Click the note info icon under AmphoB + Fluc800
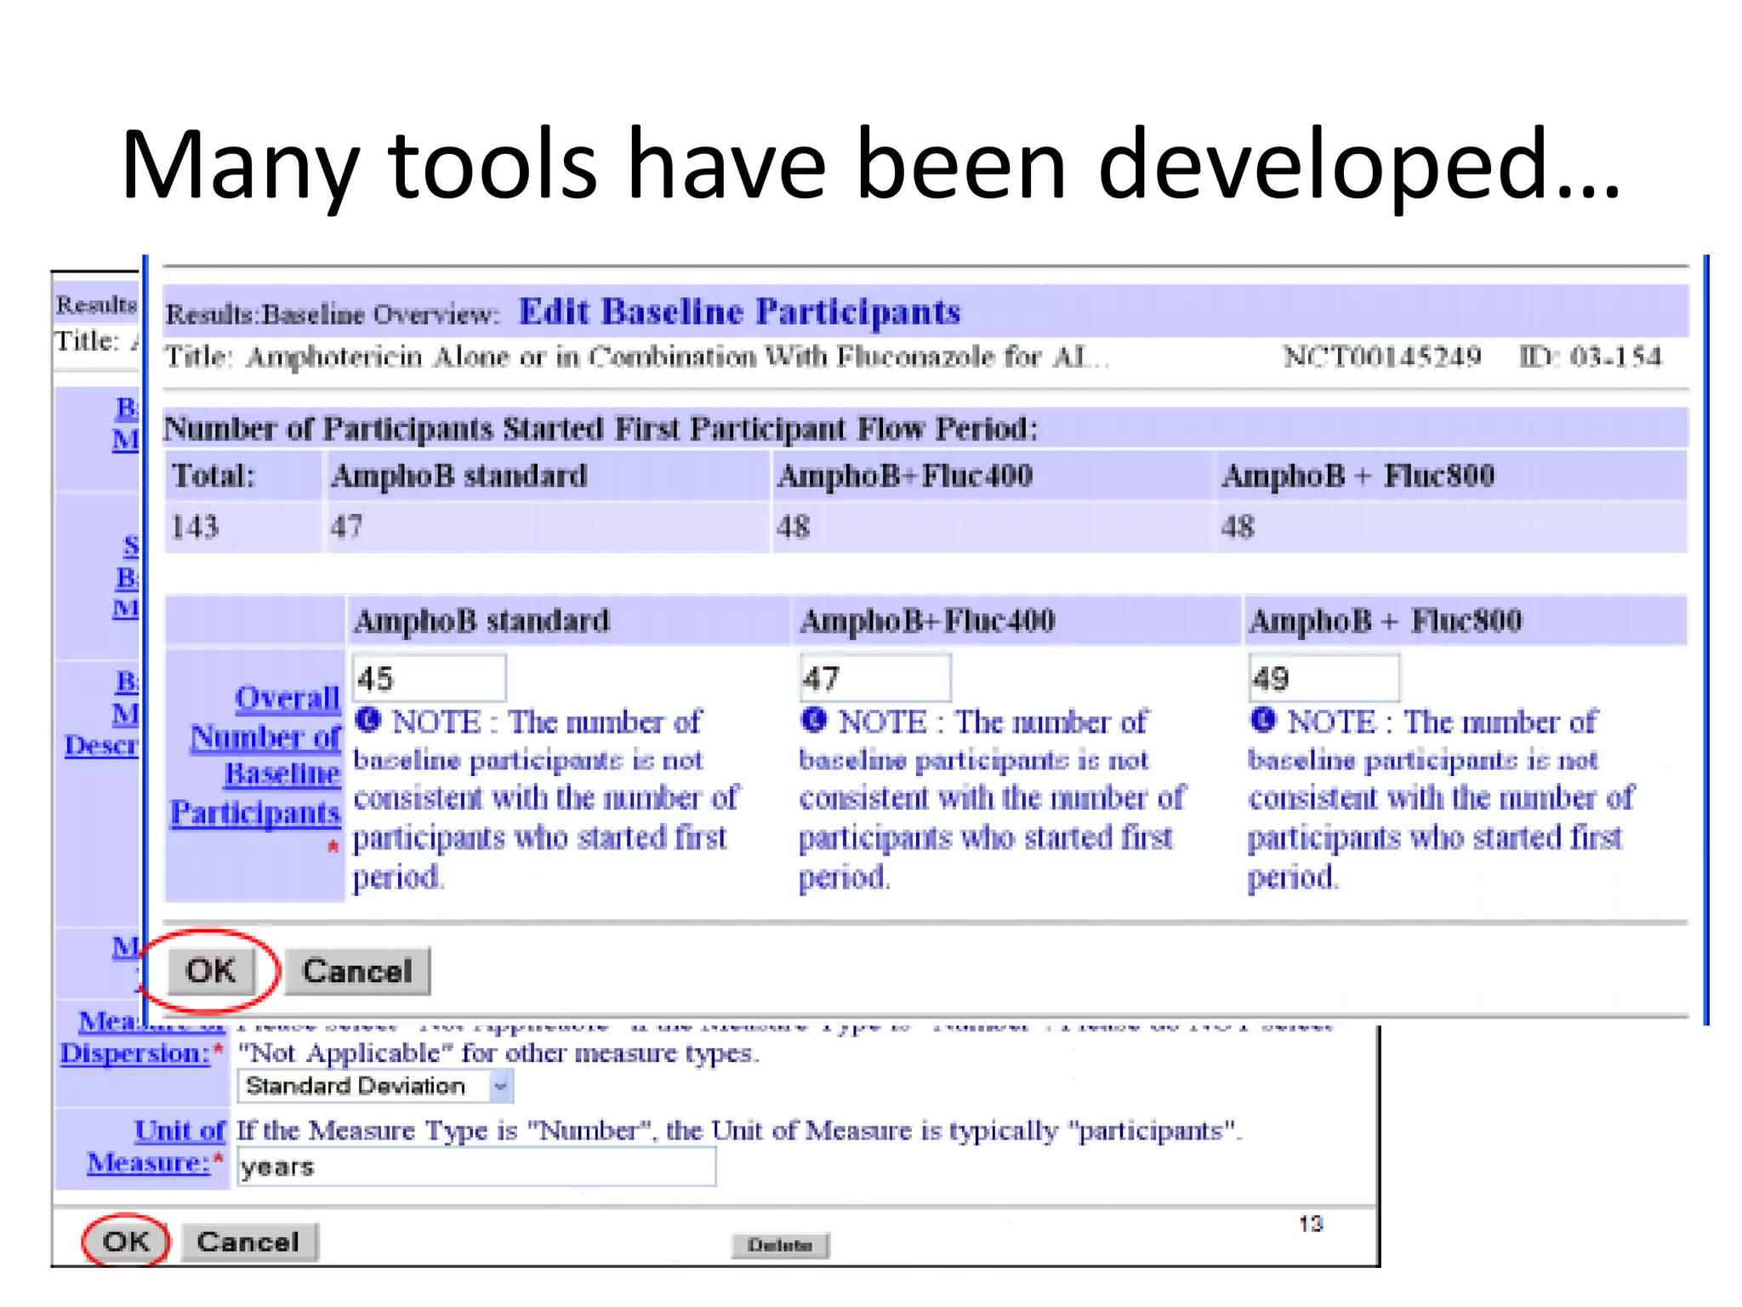The width and height of the screenshot is (1742, 1307). tap(1263, 720)
